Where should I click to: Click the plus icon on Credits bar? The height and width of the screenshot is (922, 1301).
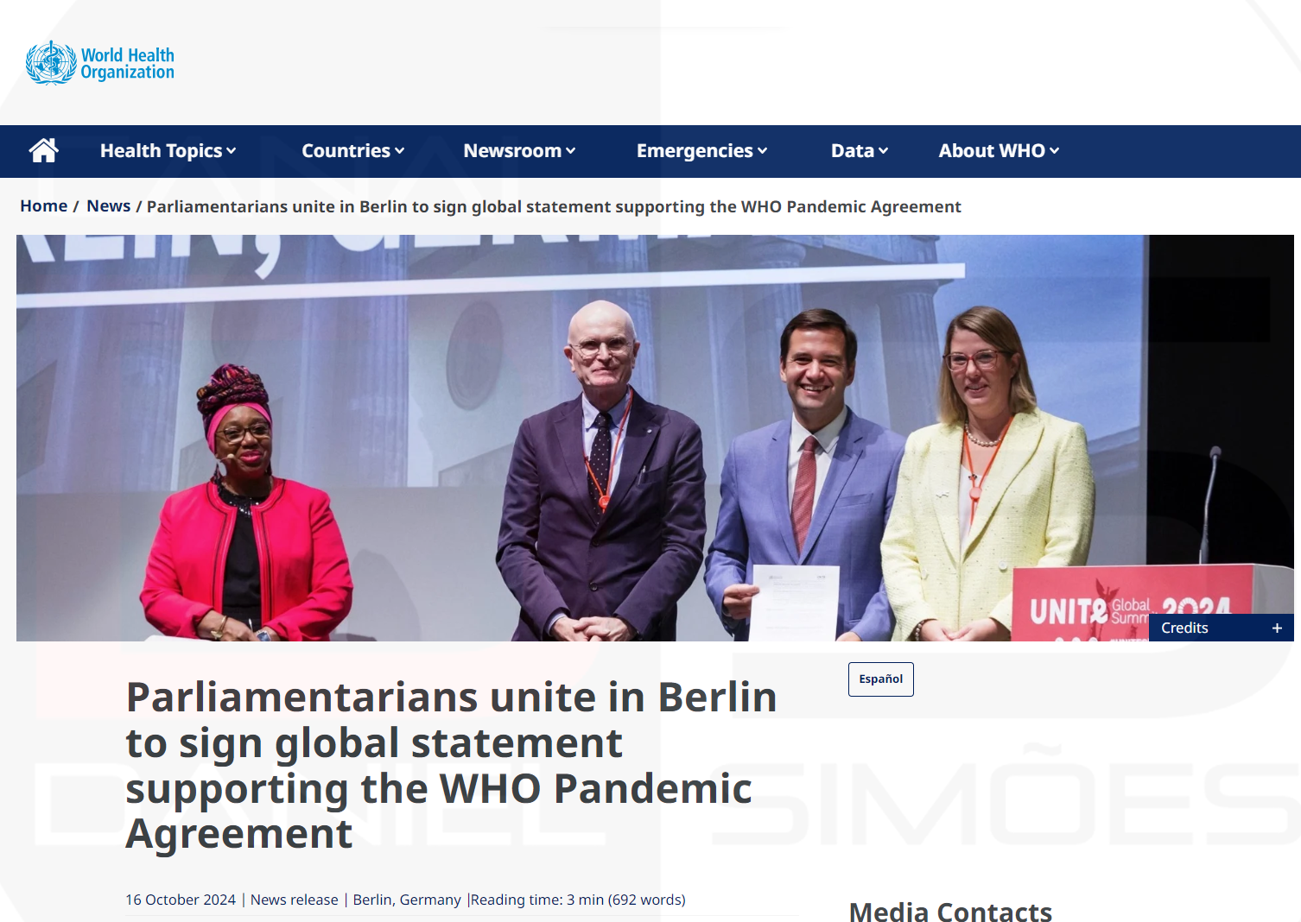[1277, 628]
